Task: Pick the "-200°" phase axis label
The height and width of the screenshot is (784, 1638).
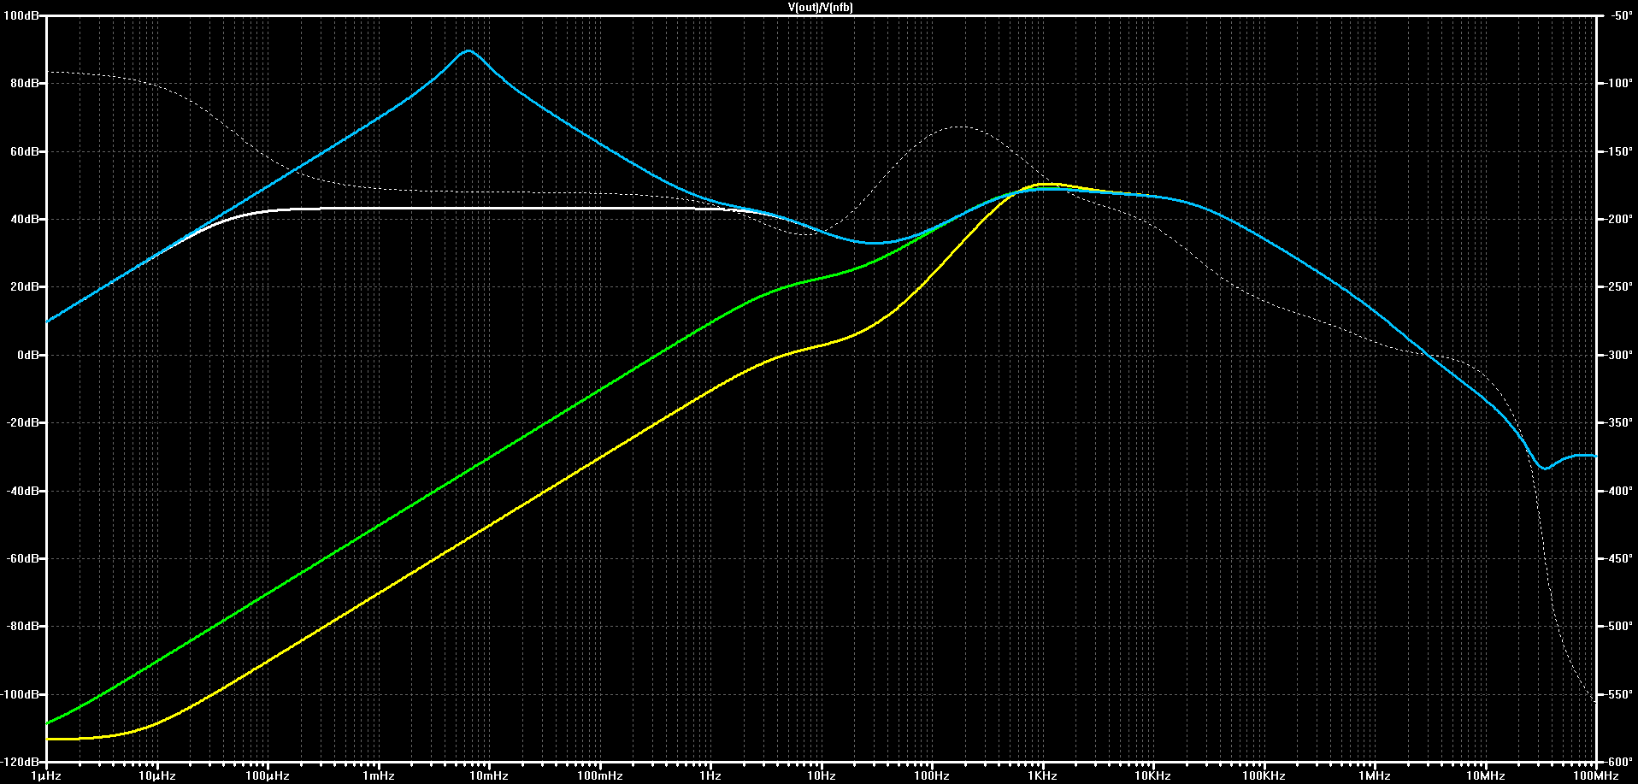Action: [1619, 220]
